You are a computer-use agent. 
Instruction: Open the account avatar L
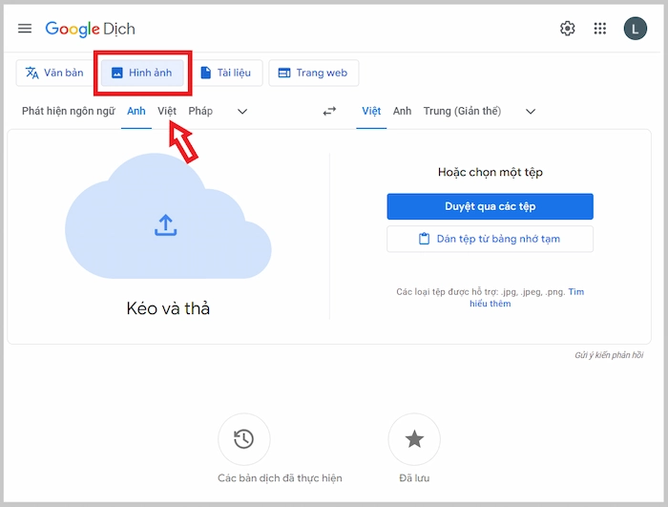636,29
